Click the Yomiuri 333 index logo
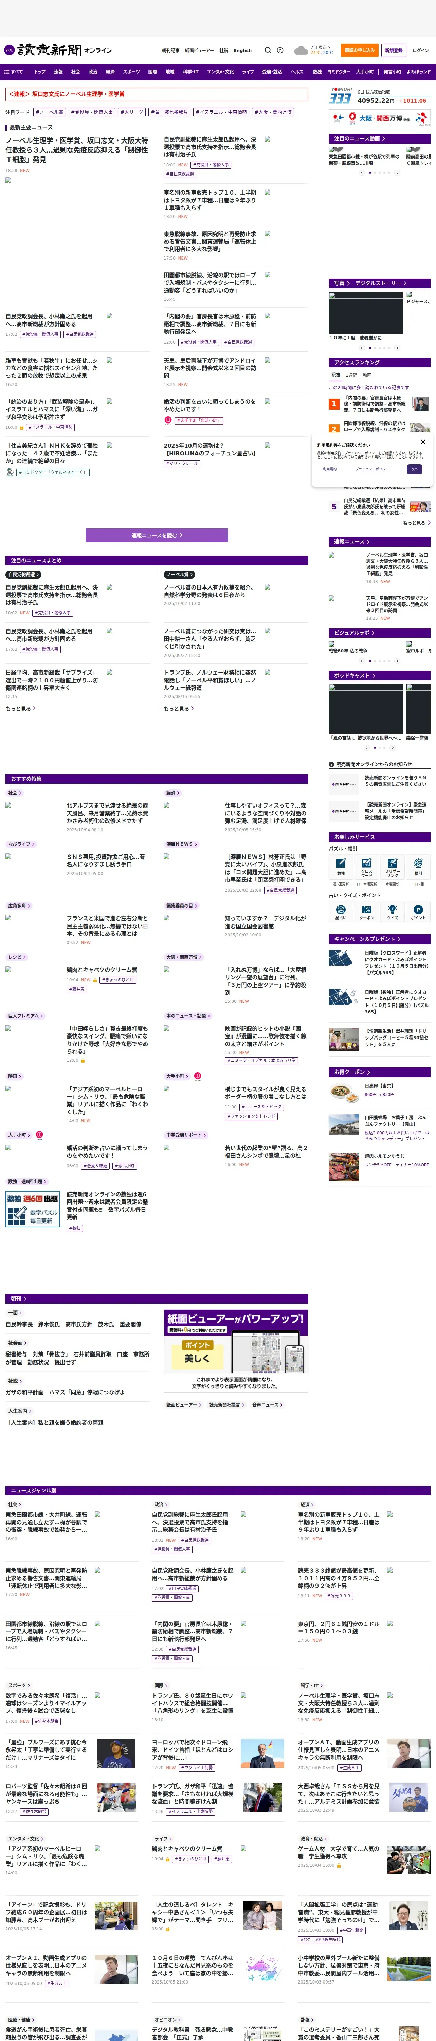This screenshot has width=436, height=2041. (340, 96)
